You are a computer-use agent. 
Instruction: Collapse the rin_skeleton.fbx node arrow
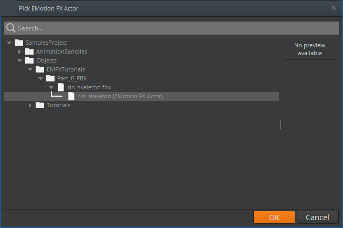click(51, 87)
